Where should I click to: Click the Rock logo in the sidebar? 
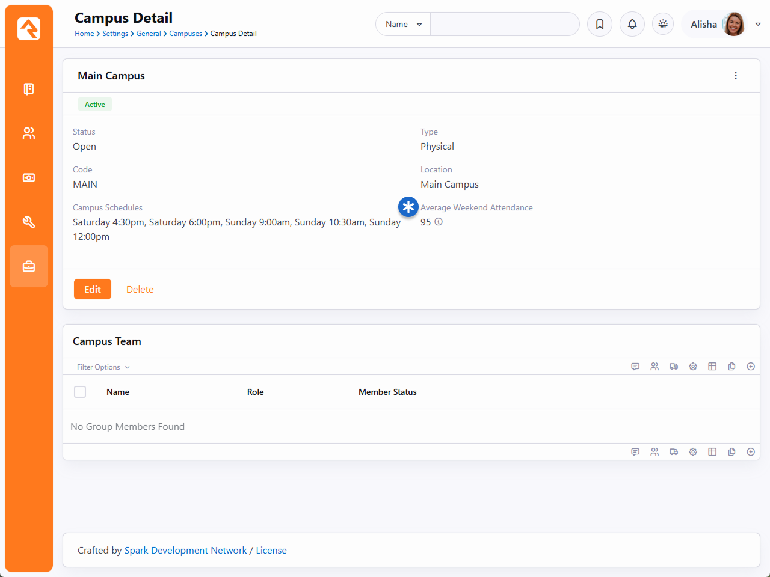click(29, 29)
